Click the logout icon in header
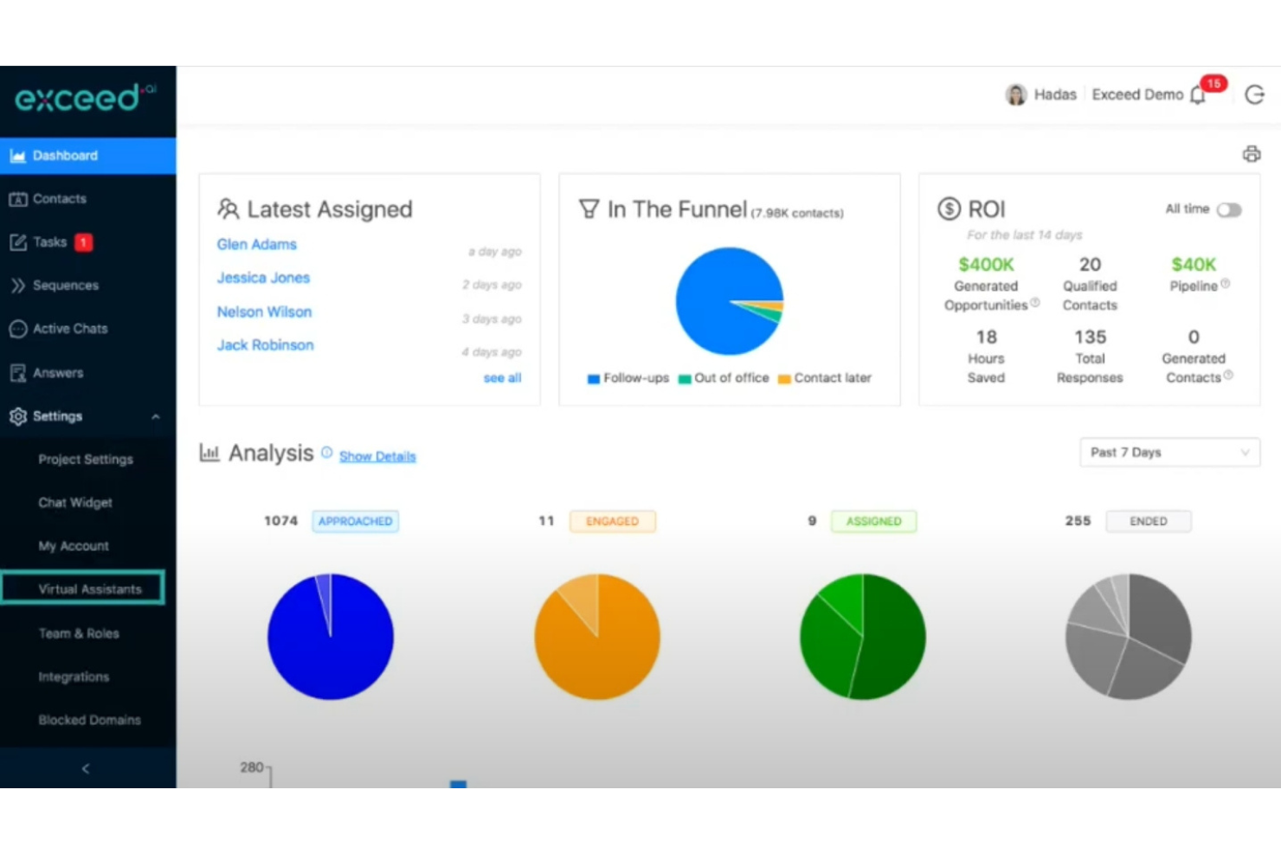The image size is (1281, 854). [x=1254, y=95]
